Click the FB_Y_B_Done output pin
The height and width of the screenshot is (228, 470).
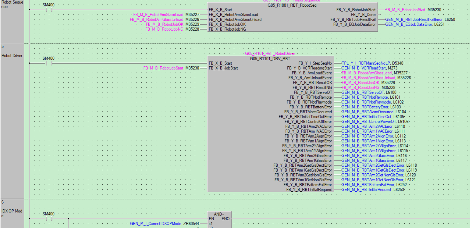point(363,15)
